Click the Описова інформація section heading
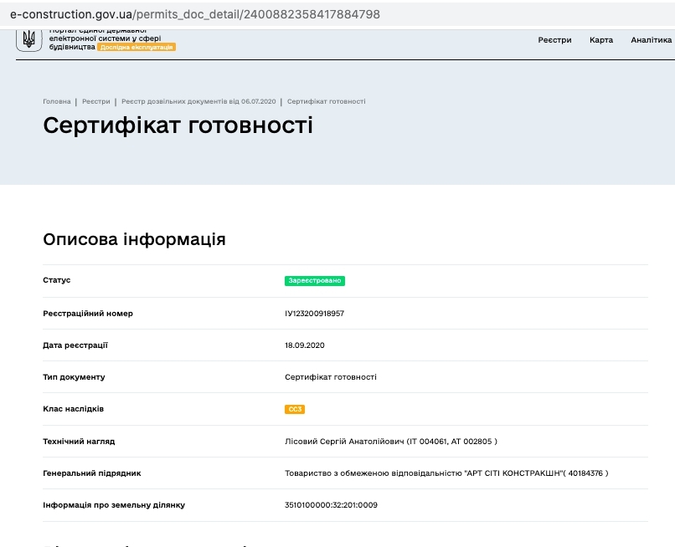This screenshot has height=547, width=675. click(x=134, y=239)
